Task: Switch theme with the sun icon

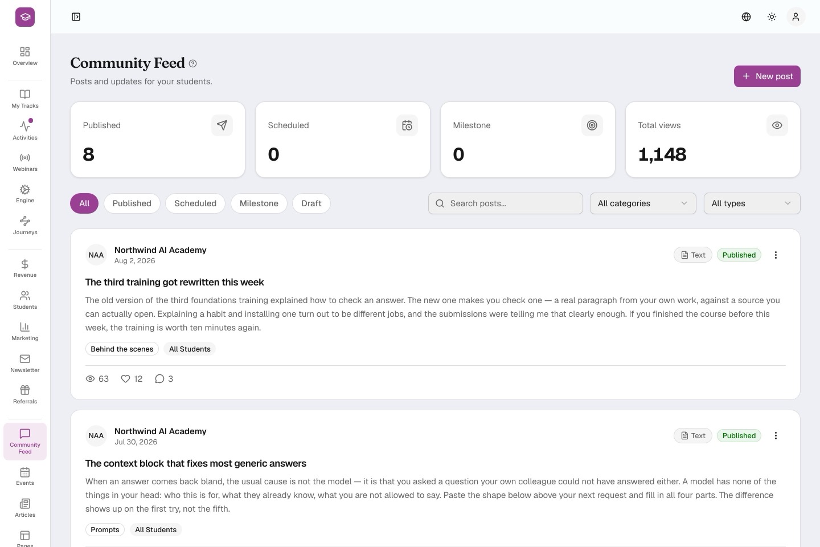Action: (x=772, y=17)
